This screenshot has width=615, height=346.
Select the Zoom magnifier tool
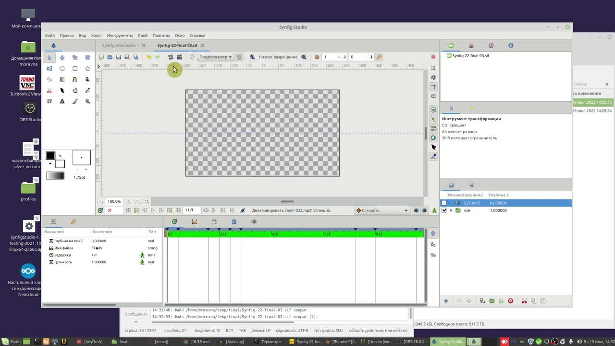click(x=87, y=101)
